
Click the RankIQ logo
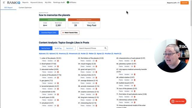tap(14, 3)
